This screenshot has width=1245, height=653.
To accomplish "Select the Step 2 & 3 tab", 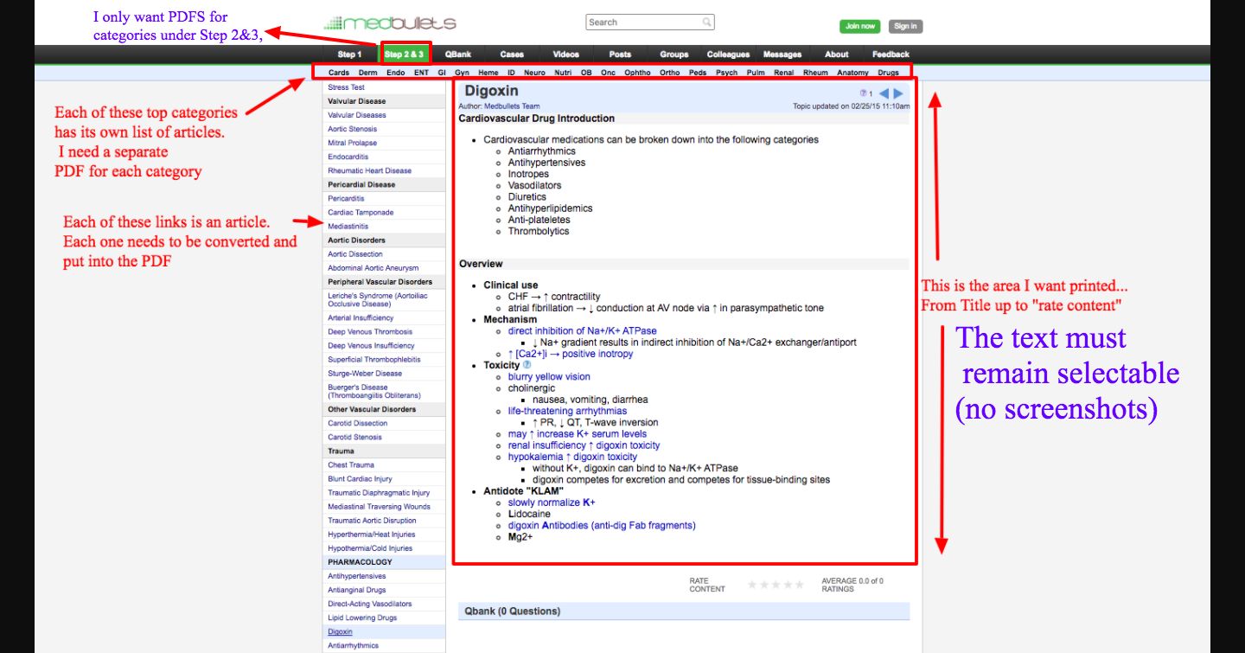I will 405,54.
